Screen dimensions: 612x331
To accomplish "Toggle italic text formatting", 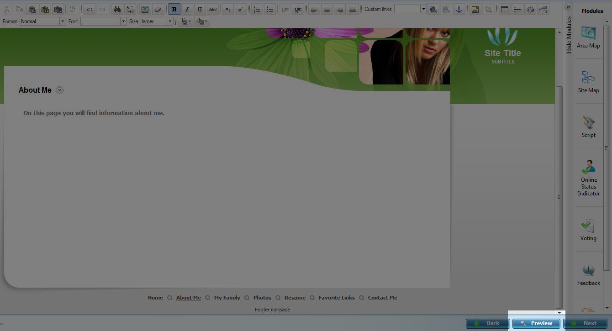I will [x=187, y=9].
